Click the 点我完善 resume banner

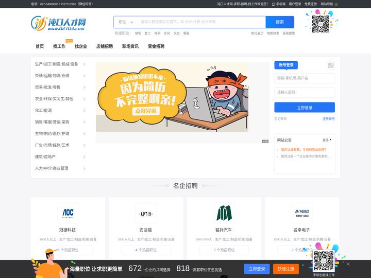coord(172,97)
